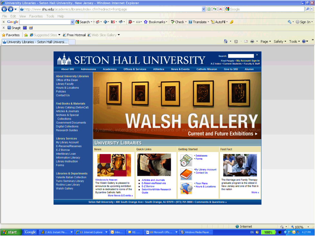Click the Stop loading red X icon
Image resolution: width=315 pixels, height=236 pixels.
coord(221,9)
